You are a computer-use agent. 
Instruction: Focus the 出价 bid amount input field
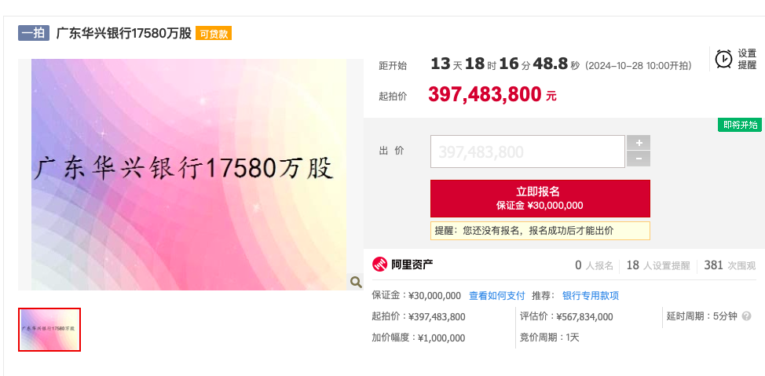[x=527, y=151]
